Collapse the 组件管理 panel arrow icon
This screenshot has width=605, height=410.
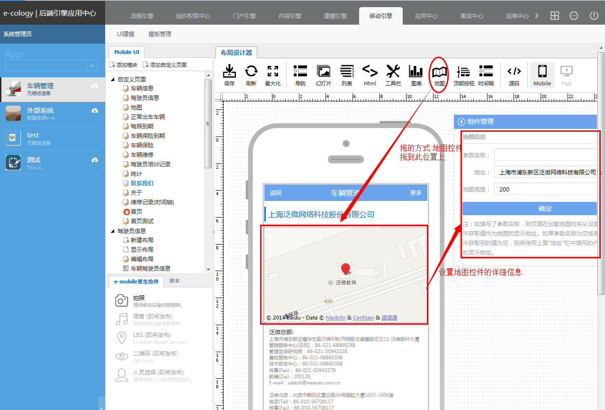(x=461, y=121)
